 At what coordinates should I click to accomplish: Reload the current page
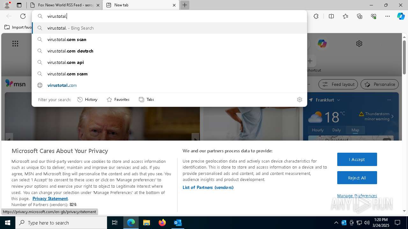(x=23, y=16)
